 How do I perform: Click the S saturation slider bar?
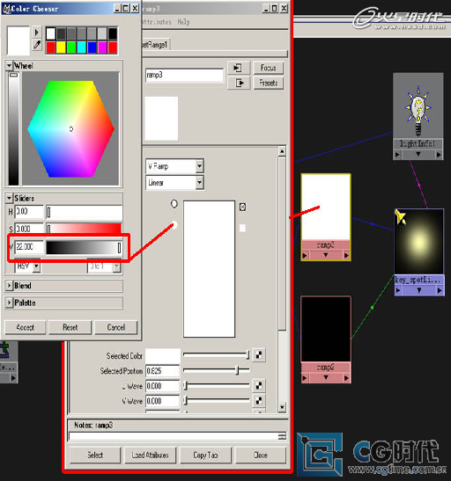84,229
